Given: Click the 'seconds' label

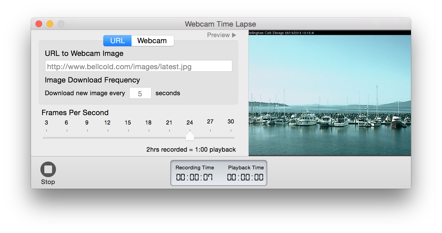Looking at the screenshot, I should click(x=168, y=93).
